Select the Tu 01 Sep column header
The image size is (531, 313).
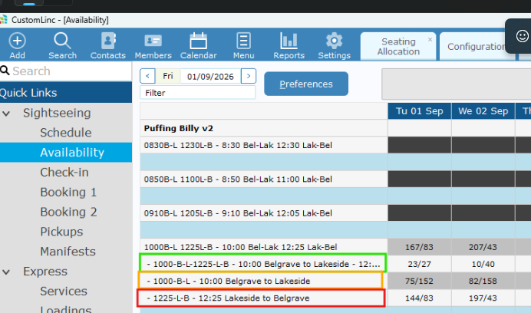point(419,111)
